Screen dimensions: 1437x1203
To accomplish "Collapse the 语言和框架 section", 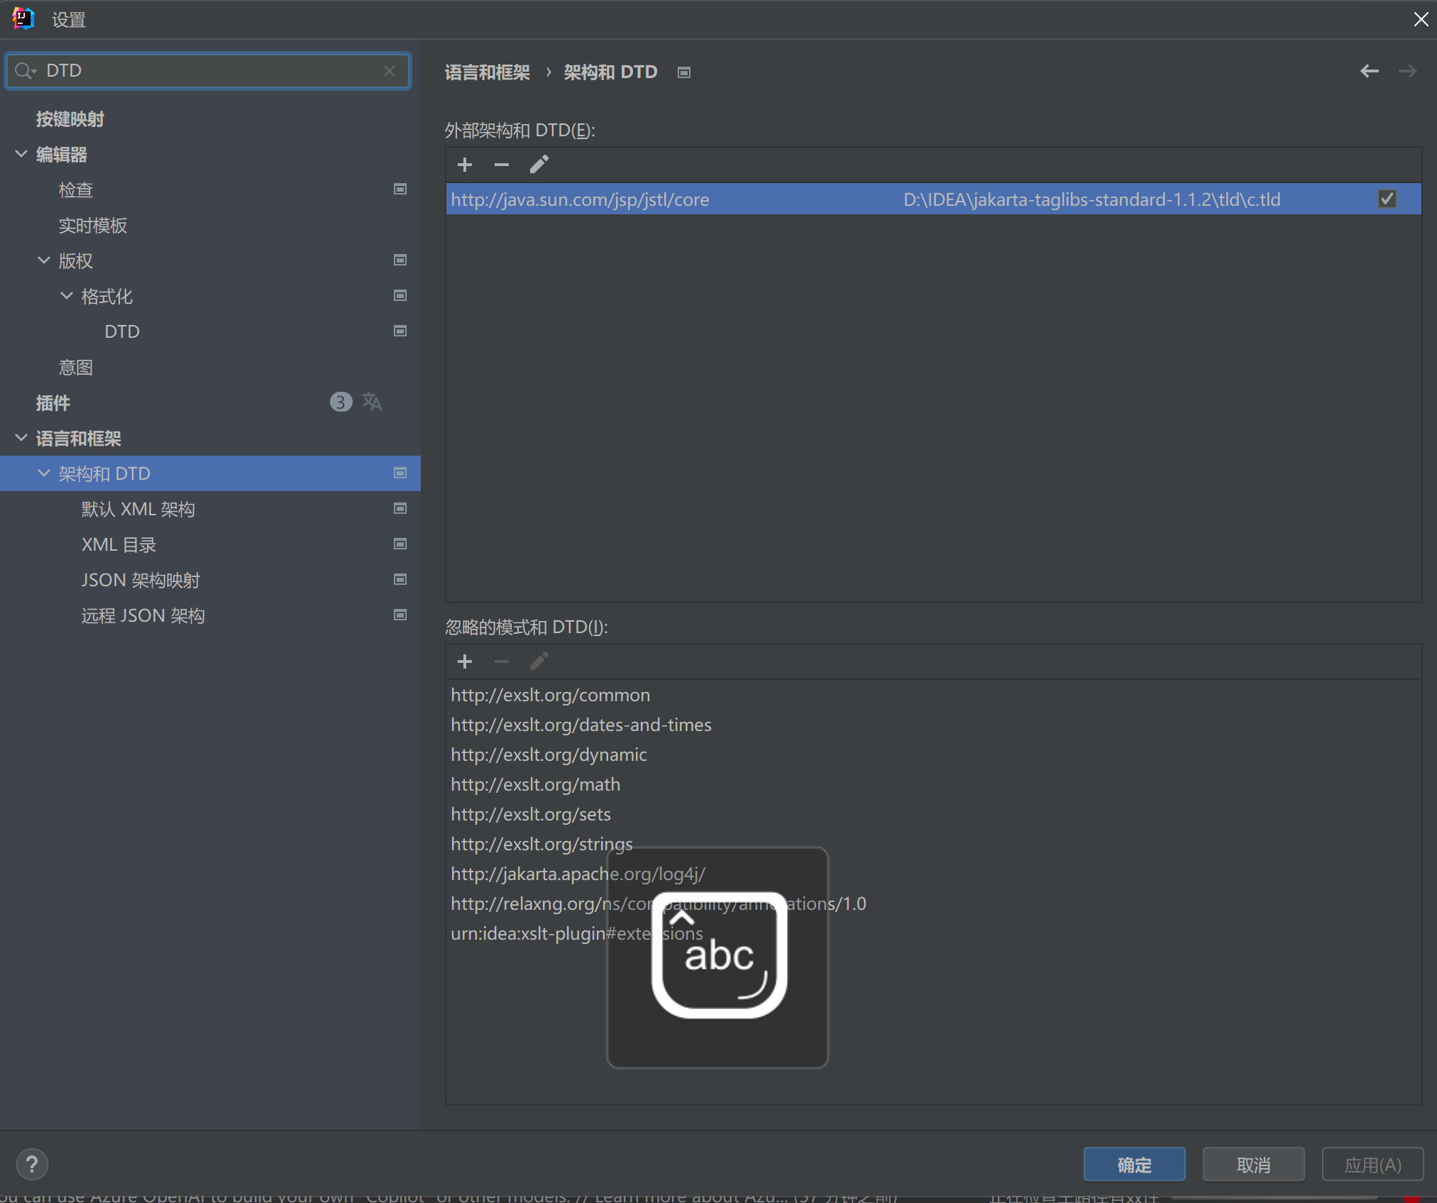I will 21,438.
